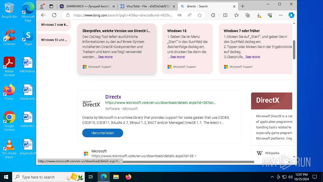Show hidden tray icons chevron
This screenshot has width=323, height=182.
tap(272, 177)
